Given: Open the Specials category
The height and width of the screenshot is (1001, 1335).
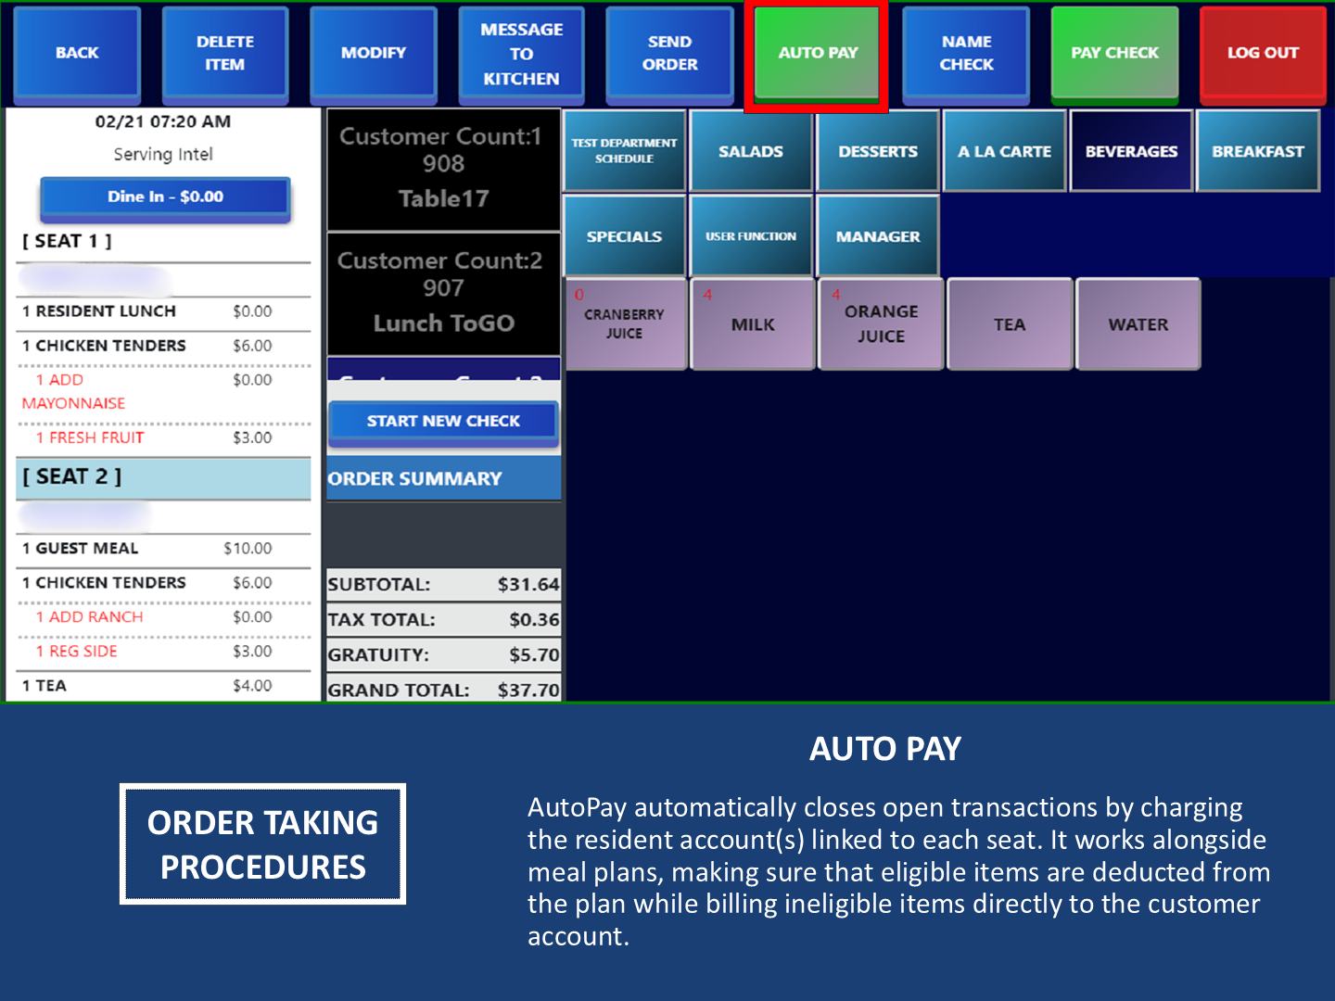Looking at the screenshot, I should click(x=624, y=236).
